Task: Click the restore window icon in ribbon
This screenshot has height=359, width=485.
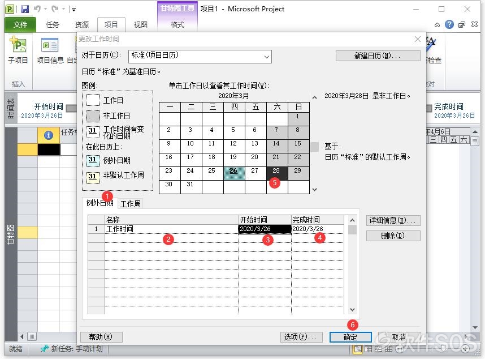Action: 462,24
